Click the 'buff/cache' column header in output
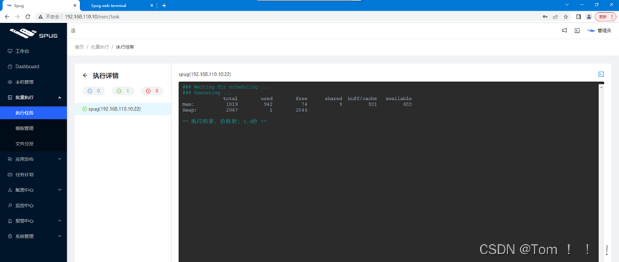Viewport: 619px width, 262px height. pyautogui.click(x=362, y=99)
